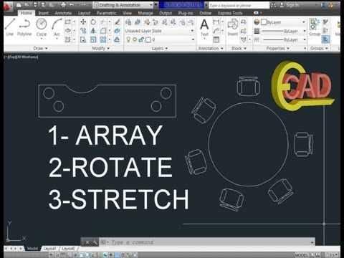The image size is (344, 258).
Task: Click the Linear dimension icon
Action: coord(216,22)
